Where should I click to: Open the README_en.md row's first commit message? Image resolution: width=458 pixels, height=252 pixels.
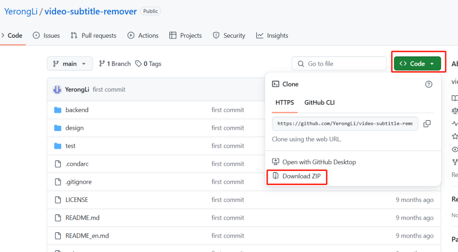[228, 236]
